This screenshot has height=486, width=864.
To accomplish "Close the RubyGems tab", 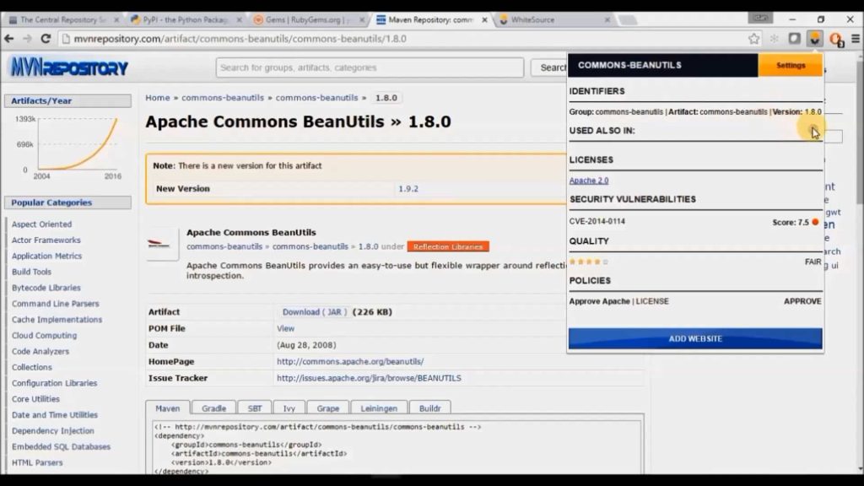I will pos(361,19).
